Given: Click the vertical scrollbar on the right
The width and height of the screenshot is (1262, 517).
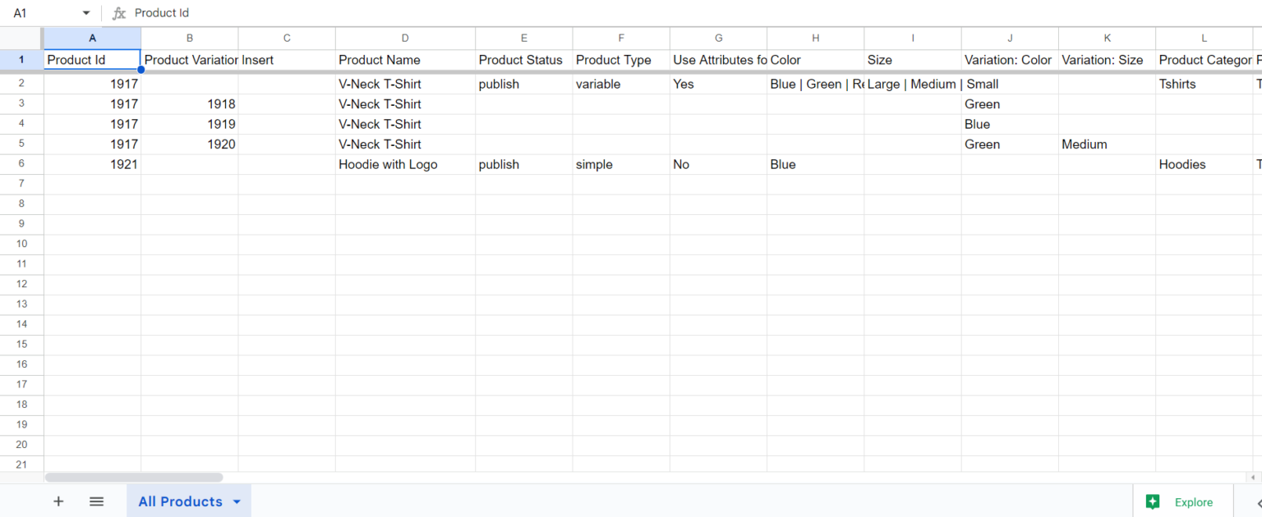Looking at the screenshot, I should click(1256, 246).
